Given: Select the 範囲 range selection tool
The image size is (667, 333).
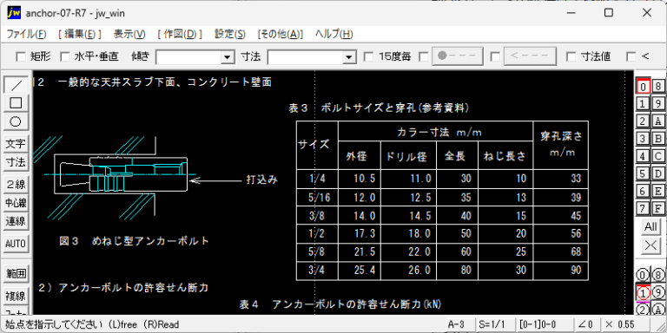Looking at the screenshot, I should (16, 273).
